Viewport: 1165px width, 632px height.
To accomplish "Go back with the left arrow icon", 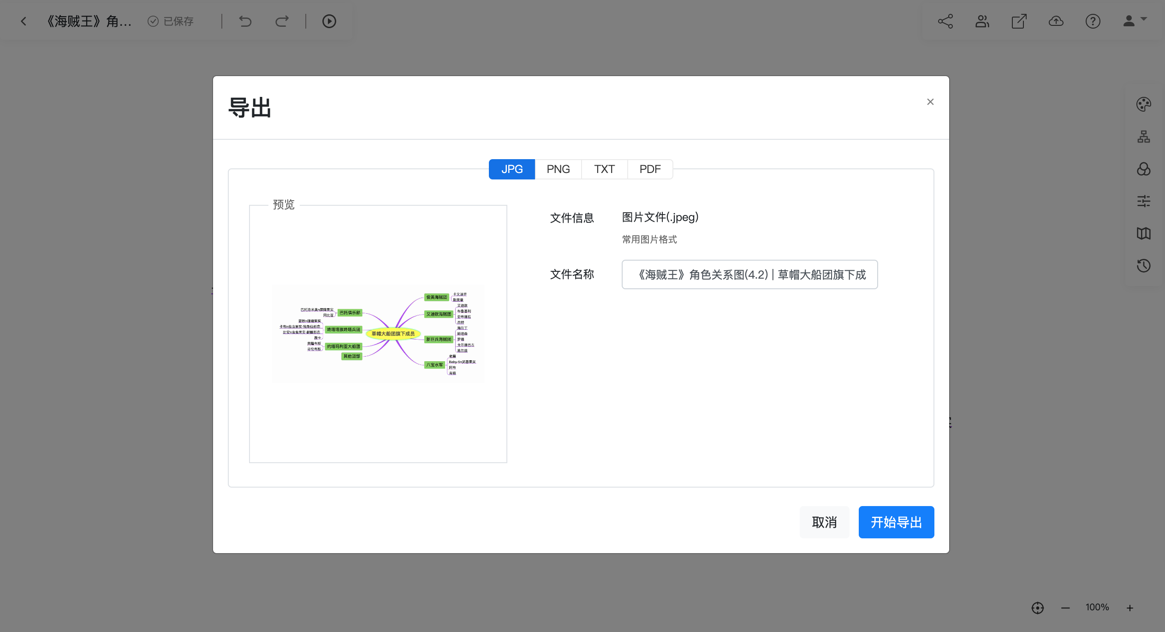I will pos(24,21).
